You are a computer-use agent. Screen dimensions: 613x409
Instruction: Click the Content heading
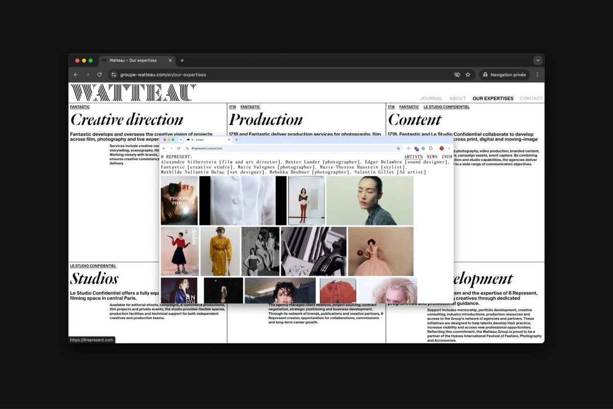(414, 120)
